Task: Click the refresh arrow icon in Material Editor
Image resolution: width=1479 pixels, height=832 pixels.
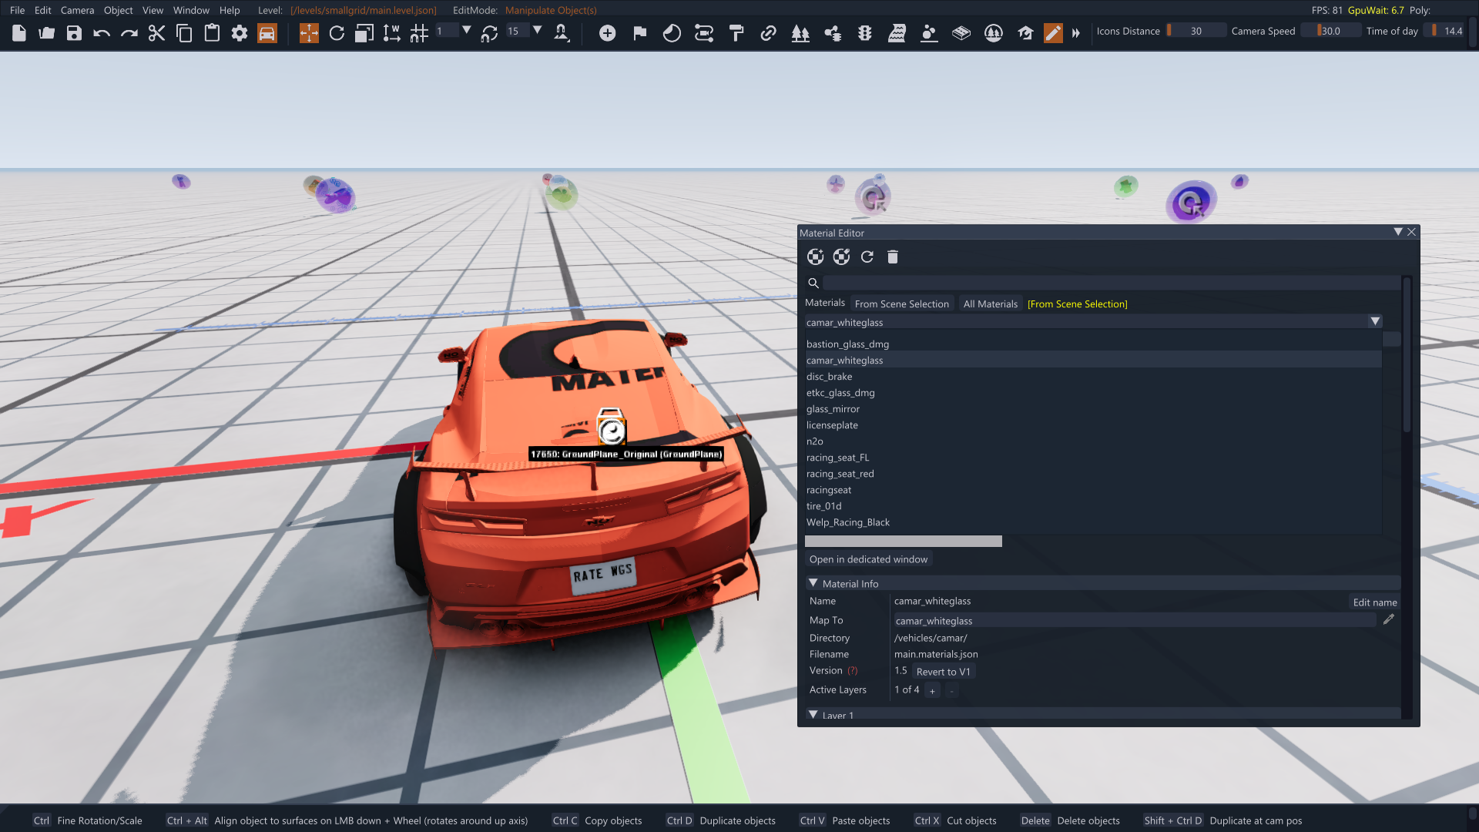Action: pos(867,257)
